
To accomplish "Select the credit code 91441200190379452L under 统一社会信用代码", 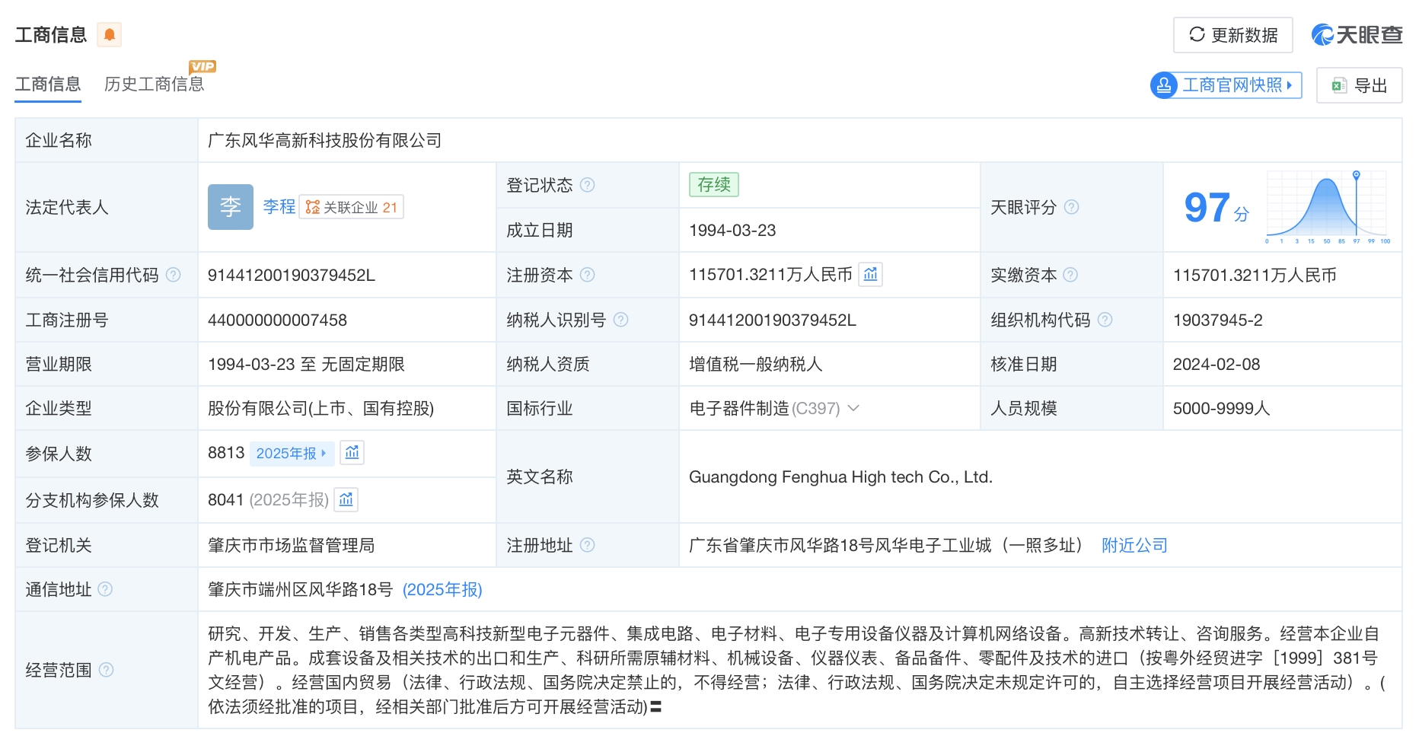I will click(x=292, y=276).
